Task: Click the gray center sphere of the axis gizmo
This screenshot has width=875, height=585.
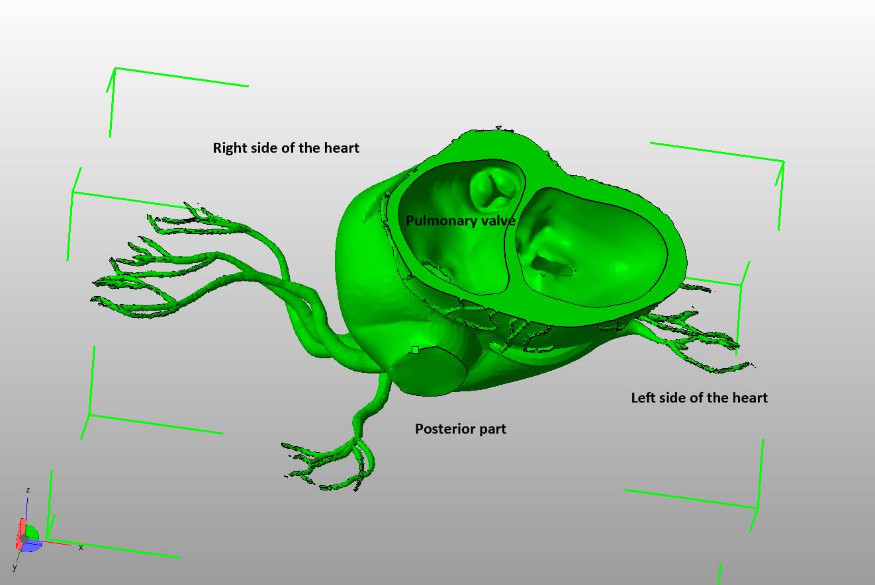Action: 24,539
